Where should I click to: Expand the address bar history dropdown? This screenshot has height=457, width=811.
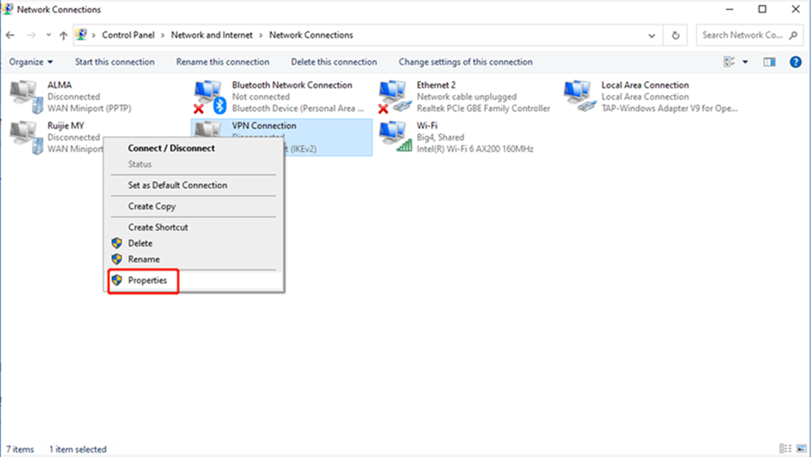coord(652,36)
